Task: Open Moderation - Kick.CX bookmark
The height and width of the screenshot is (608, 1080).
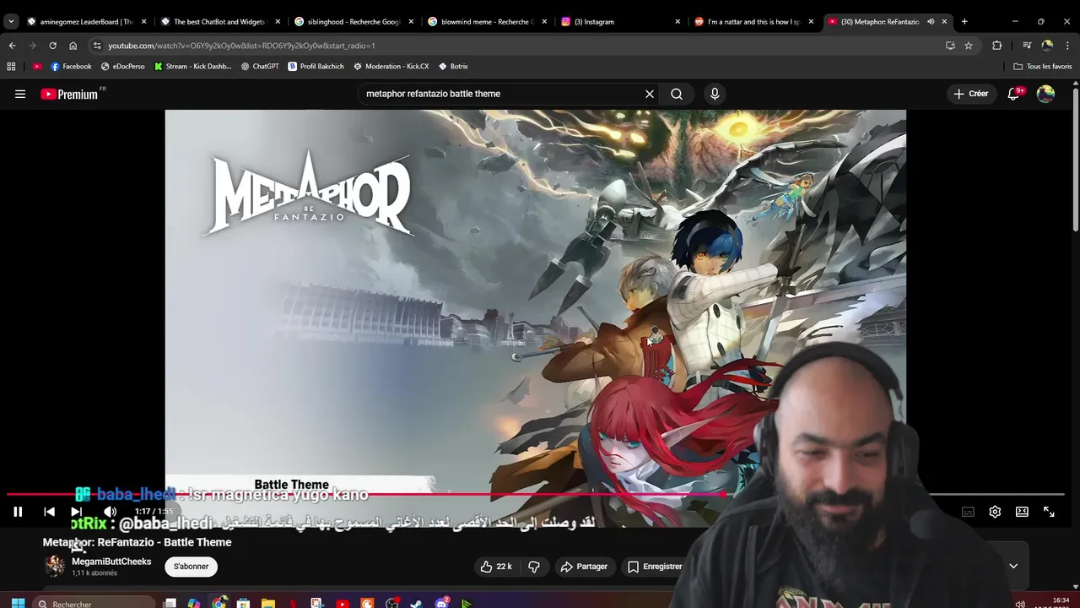Action: coord(391,67)
